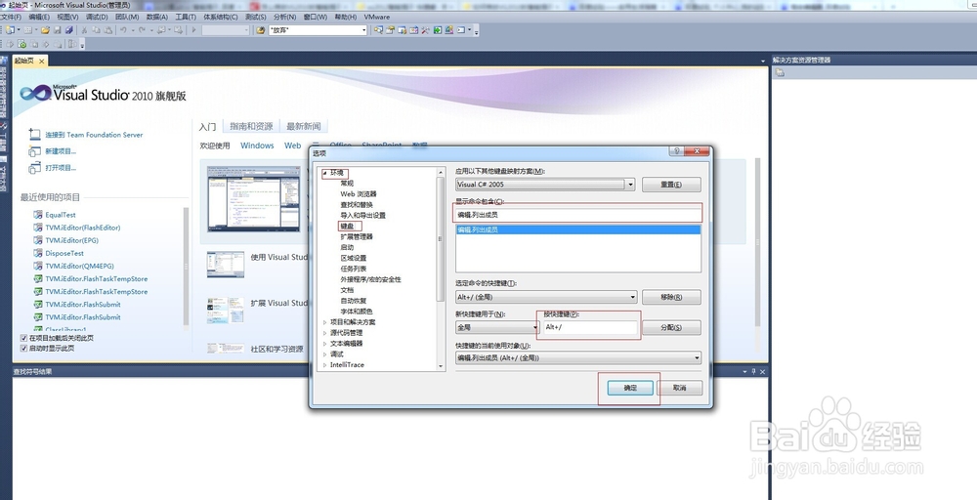Click the Start Debugging play icon

pos(193,30)
